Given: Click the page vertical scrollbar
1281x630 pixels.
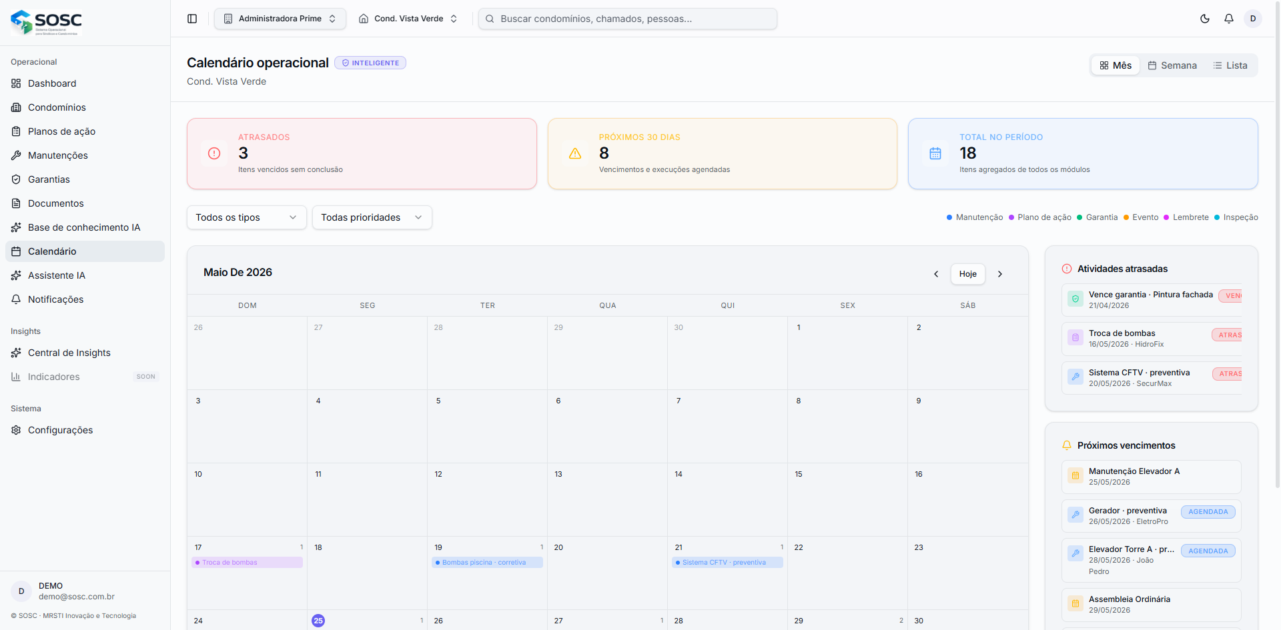Looking at the screenshot, I should pyautogui.click(x=1277, y=244).
